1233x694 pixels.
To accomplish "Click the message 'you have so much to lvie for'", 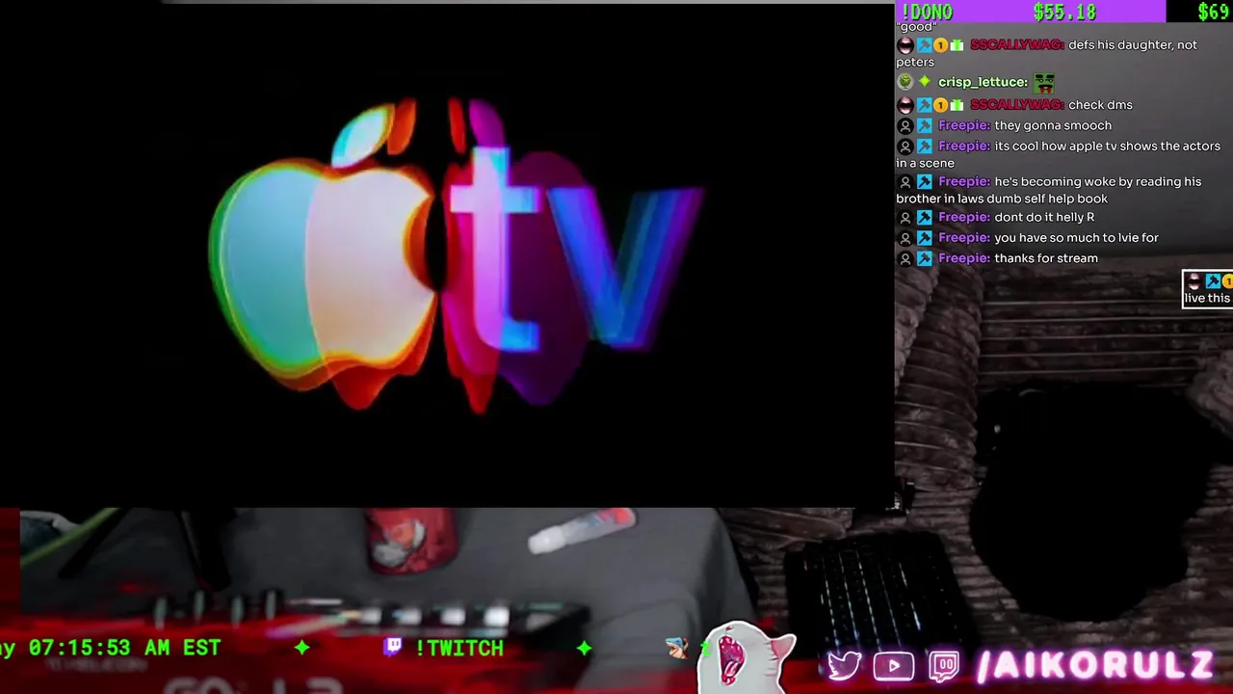I will pyautogui.click(x=1076, y=238).
